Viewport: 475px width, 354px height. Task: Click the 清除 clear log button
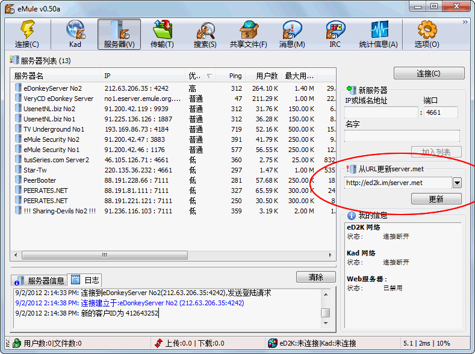pyautogui.click(x=316, y=277)
